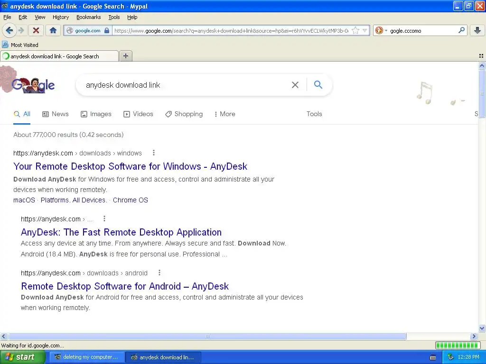Open the search engine selector dropdown
The height and width of the screenshot is (364, 486).
pos(381,30)
